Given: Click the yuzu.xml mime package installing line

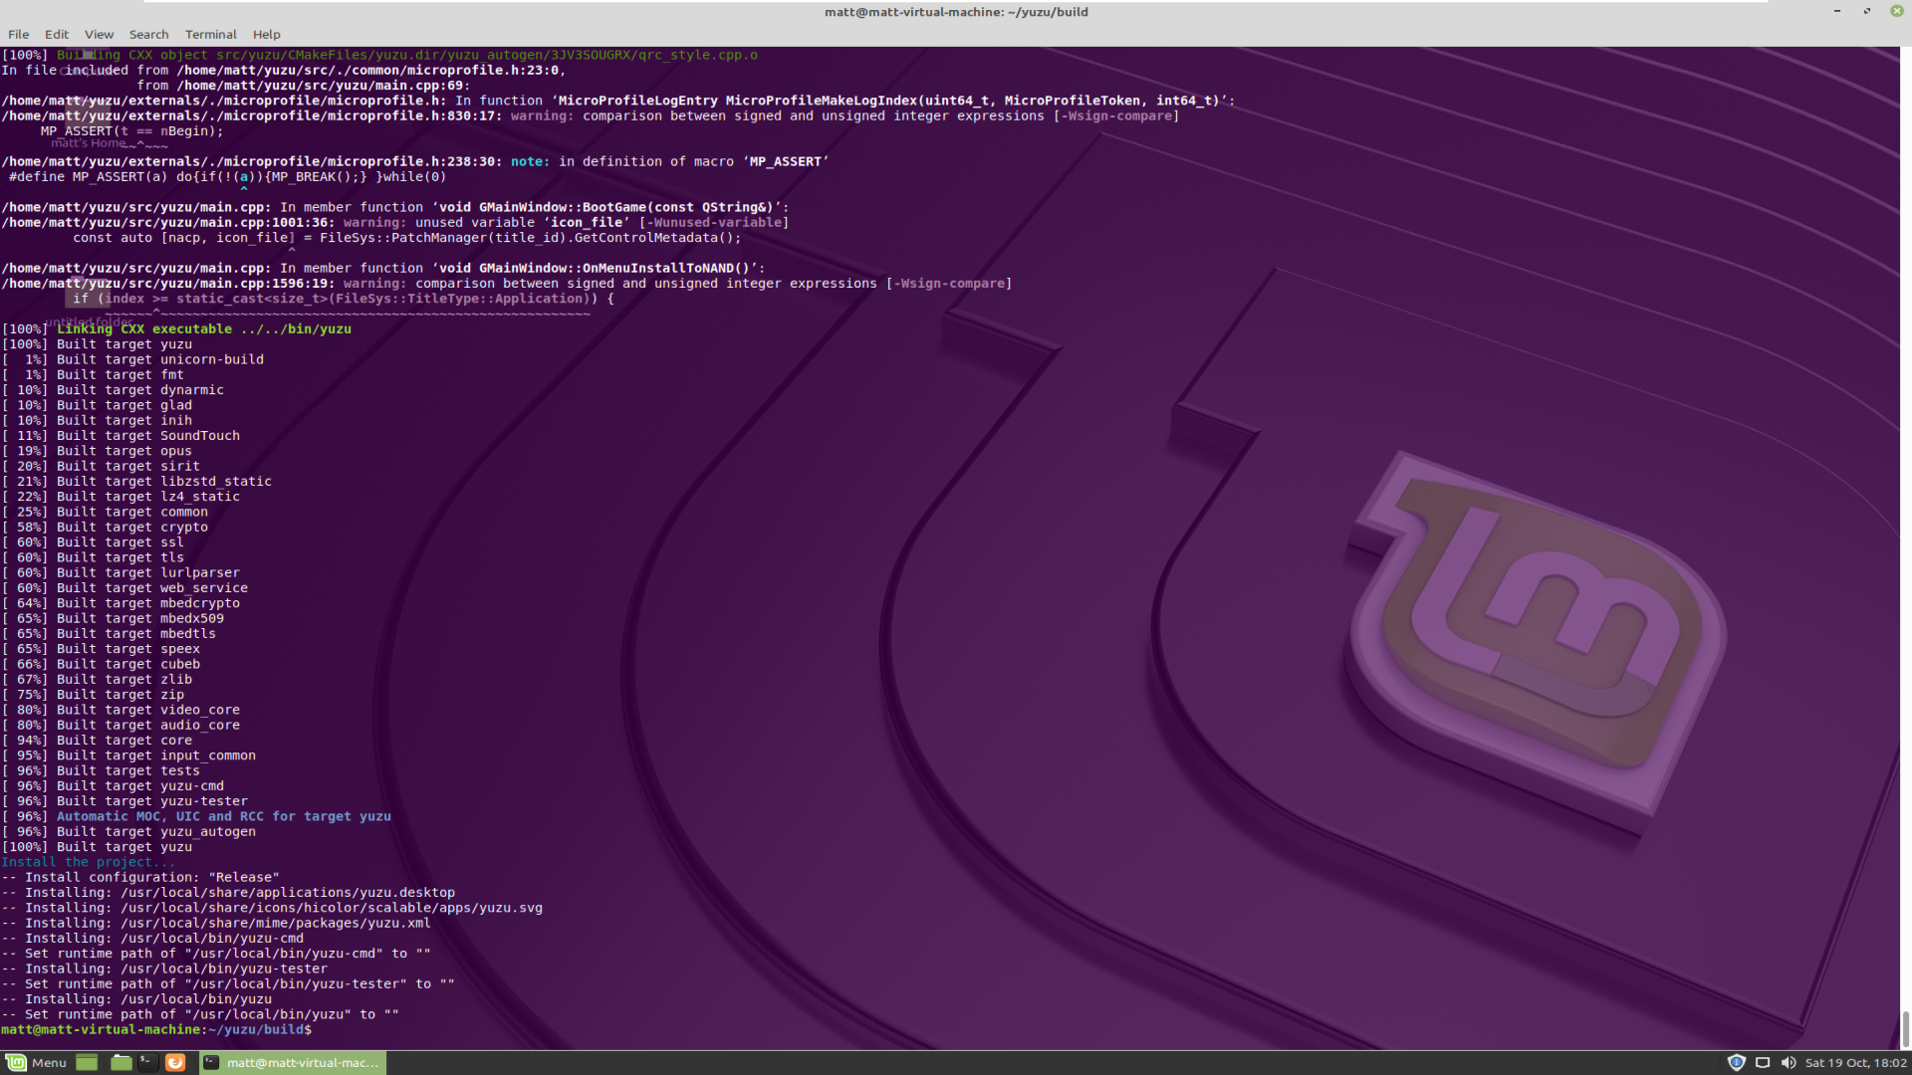Looking at the screenshot, I should [x=216, y=924].
